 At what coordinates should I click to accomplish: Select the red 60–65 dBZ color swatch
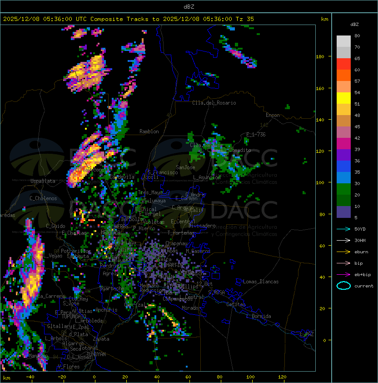343,64
